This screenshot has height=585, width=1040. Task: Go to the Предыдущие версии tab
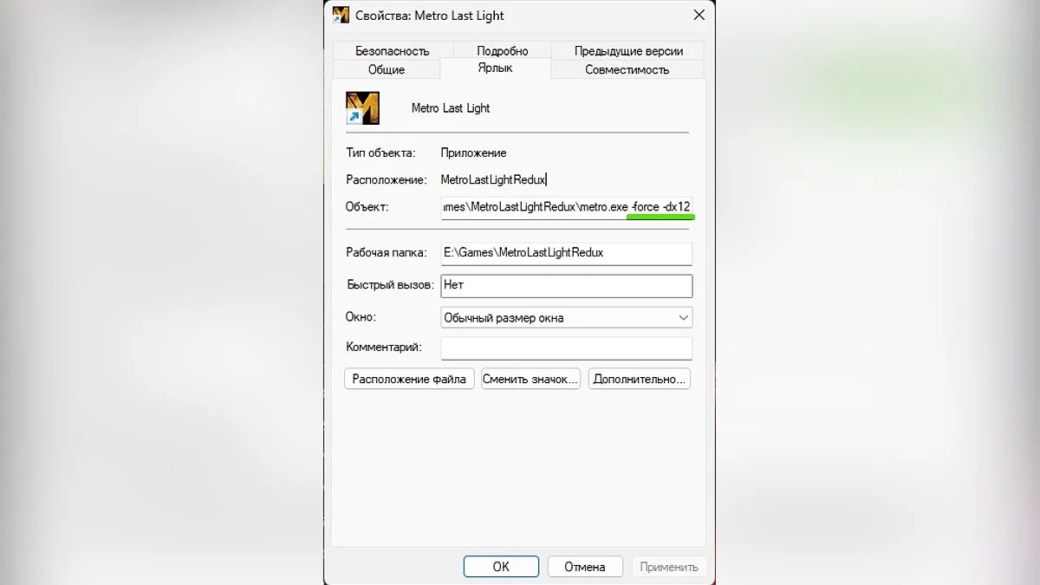coord(628,50)
